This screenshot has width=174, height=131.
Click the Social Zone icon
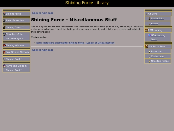pyautogui.click(x=146, y=46)
